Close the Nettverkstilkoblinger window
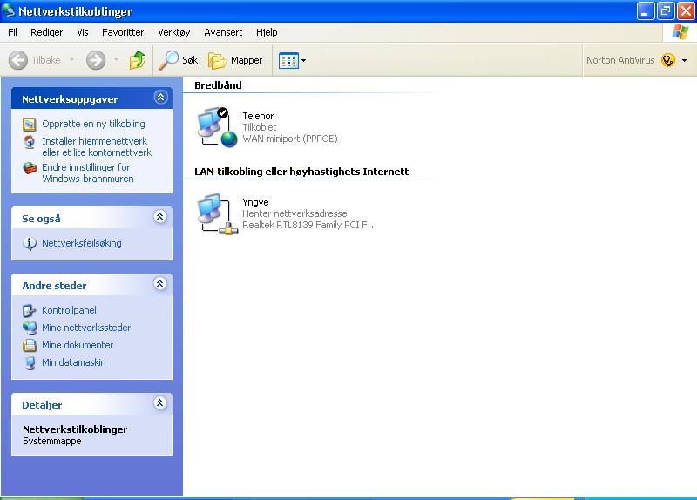This screenshot has height=500, width=697. pos(686,11)
